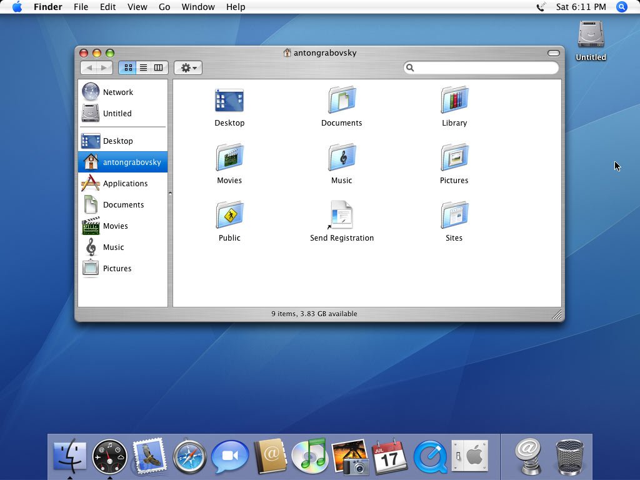Click the Finder window search field
This screenshot has width=640, height=480.
[485, 67]
